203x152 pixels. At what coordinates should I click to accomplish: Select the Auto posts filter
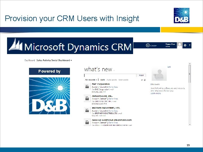(112, 80)
